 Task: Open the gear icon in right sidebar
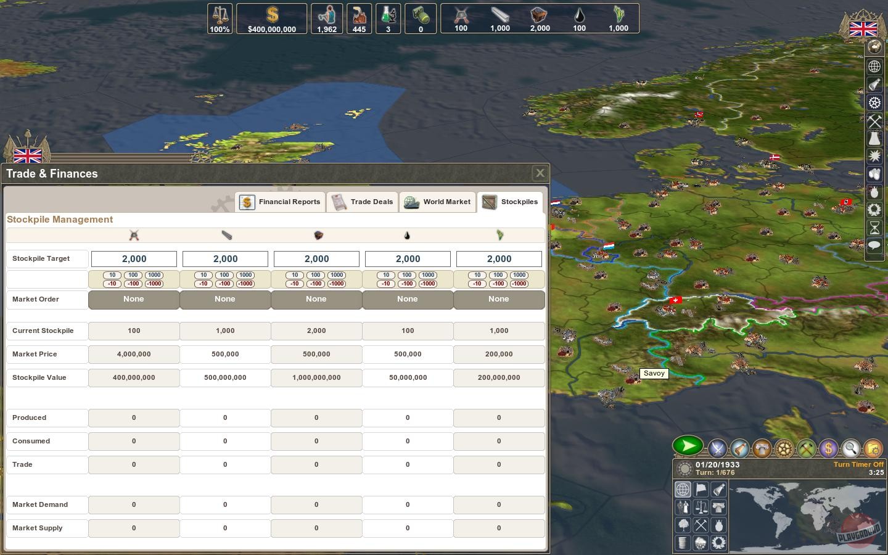[874, 102]
